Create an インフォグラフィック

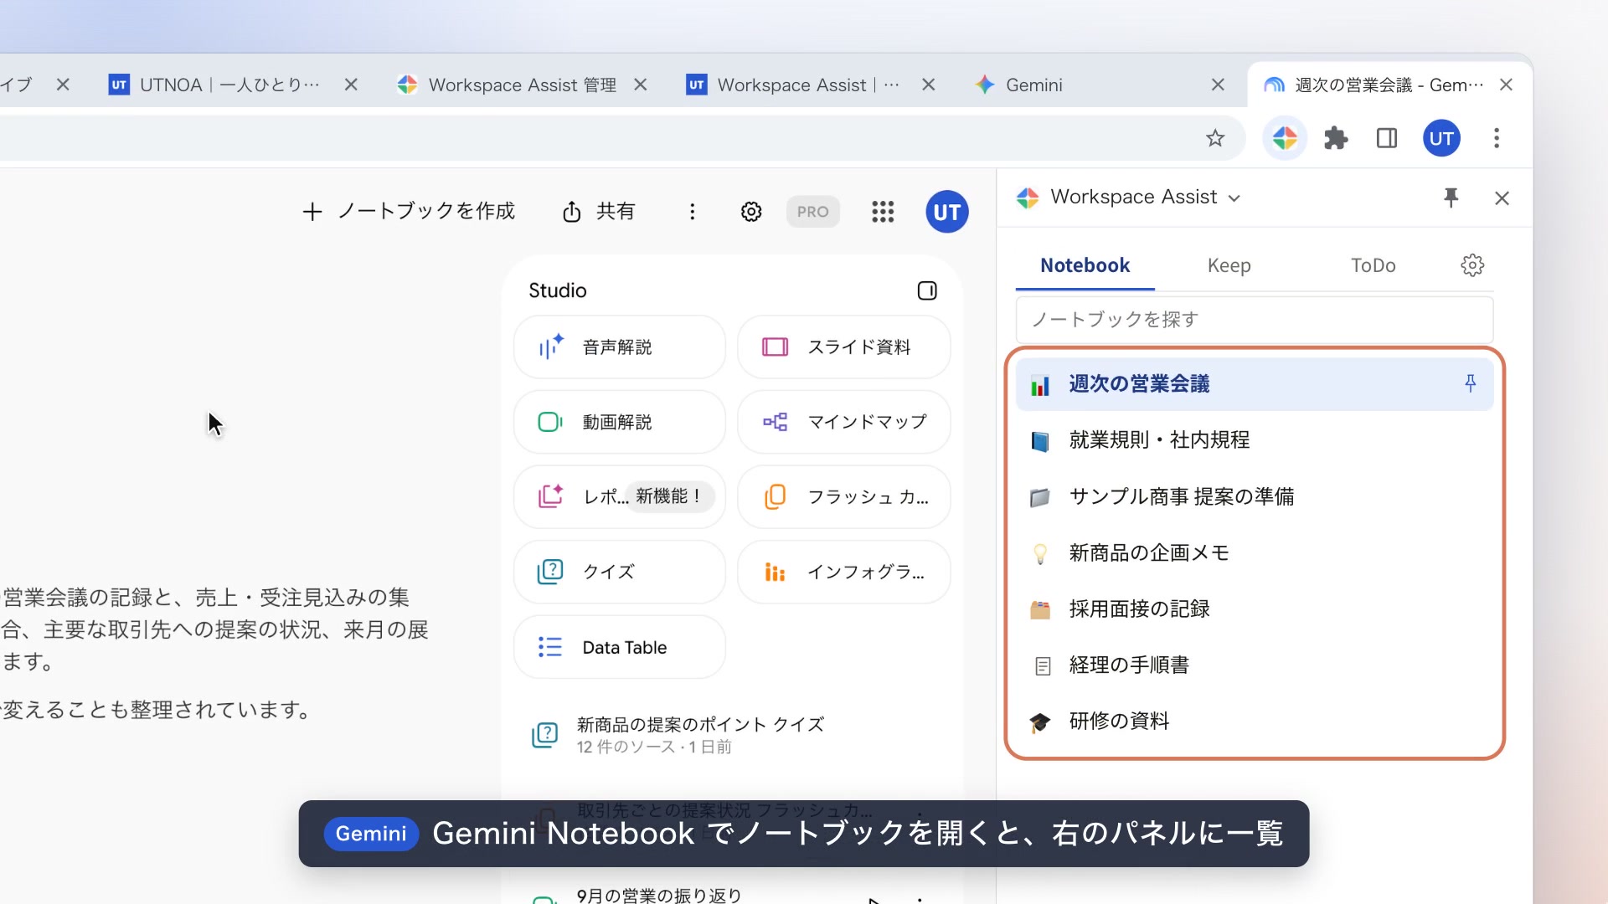(x=843, y=572)
